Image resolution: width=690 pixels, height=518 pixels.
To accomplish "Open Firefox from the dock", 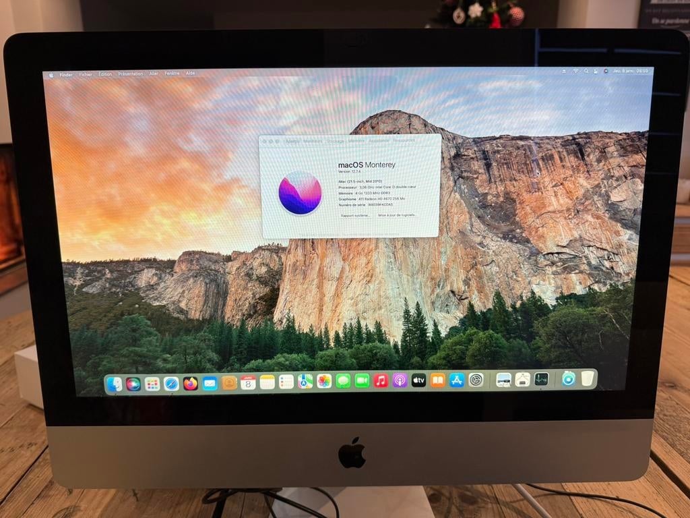I will pyautogui.click(x=191, y=383).
